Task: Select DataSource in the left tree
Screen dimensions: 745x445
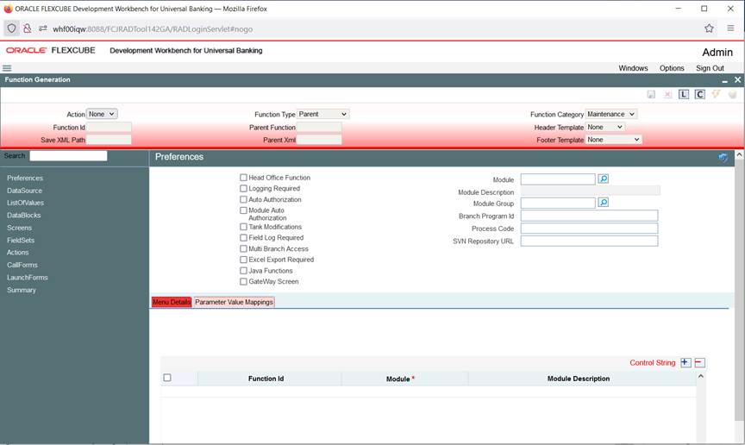Action: tap(24, 191)
